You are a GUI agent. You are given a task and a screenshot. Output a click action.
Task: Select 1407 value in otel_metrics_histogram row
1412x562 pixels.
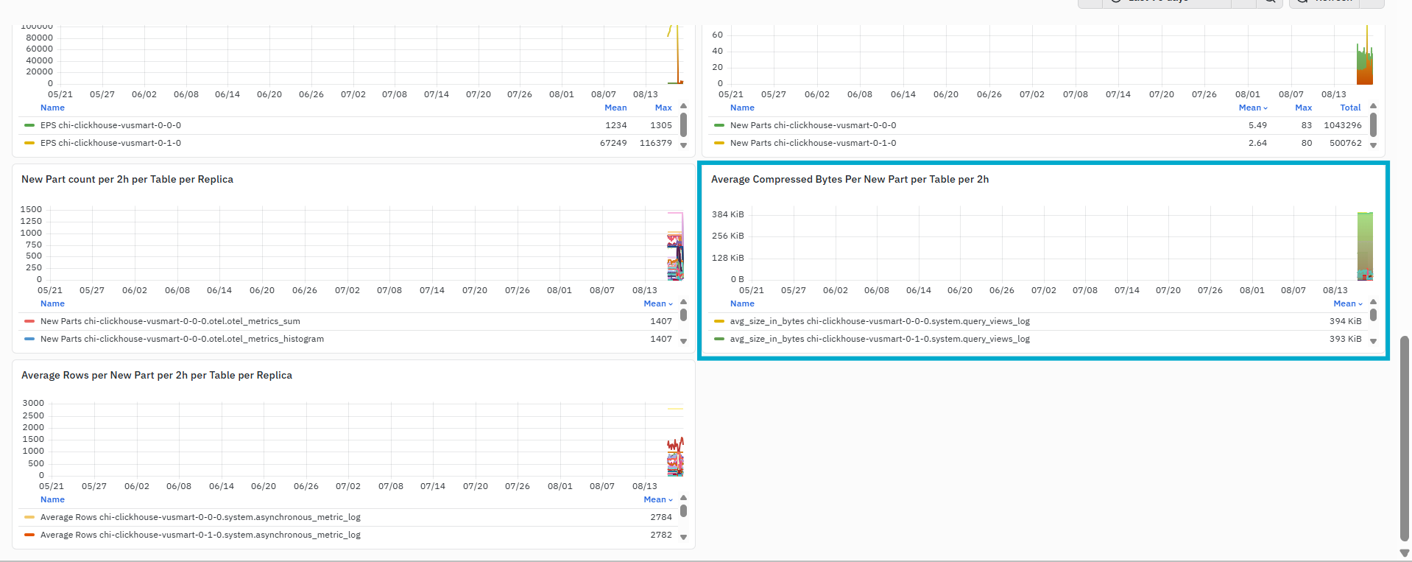pyautogui.click(x=661, y=339)
